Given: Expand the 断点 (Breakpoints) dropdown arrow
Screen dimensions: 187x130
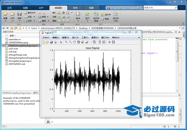Looking at the screenshot, I should [x=78, y=21].
